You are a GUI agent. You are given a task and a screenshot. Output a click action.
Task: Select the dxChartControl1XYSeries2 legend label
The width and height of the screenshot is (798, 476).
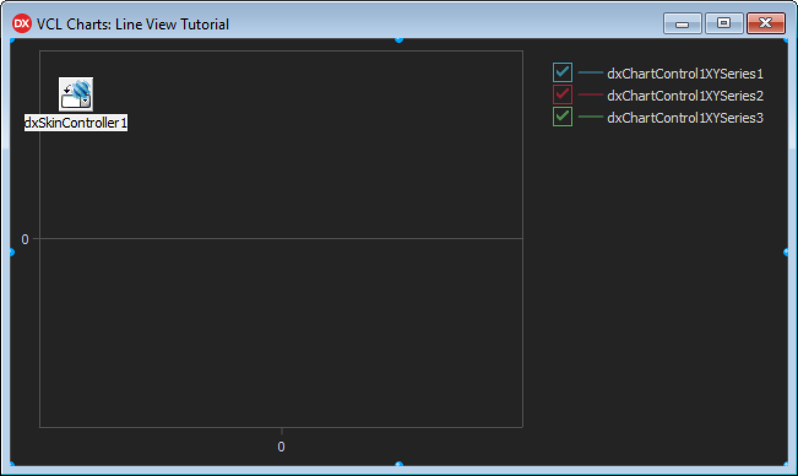[x=685, y=96]
